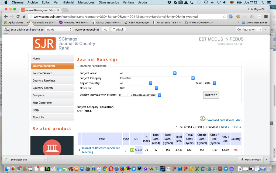Open the Subject Category dropdown
276x173 pixels.
(157, 78)
